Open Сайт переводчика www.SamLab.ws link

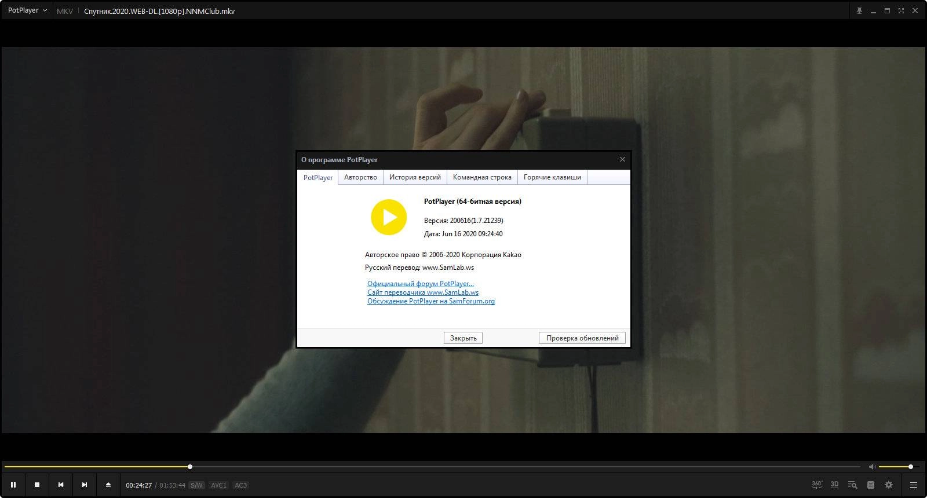pos(423,292)
